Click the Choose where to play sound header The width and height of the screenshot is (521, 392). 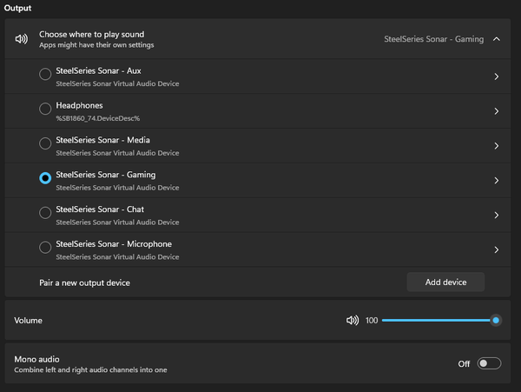[x=91, y=34]
